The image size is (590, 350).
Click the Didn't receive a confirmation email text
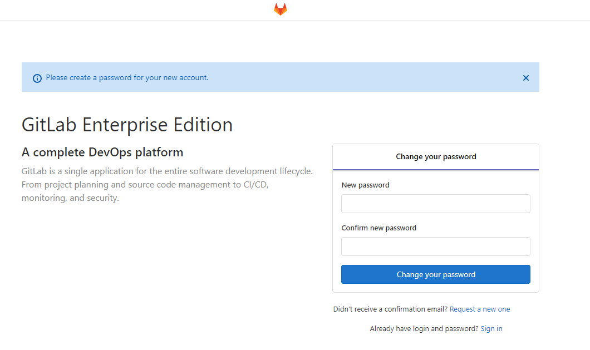(390, 309)
